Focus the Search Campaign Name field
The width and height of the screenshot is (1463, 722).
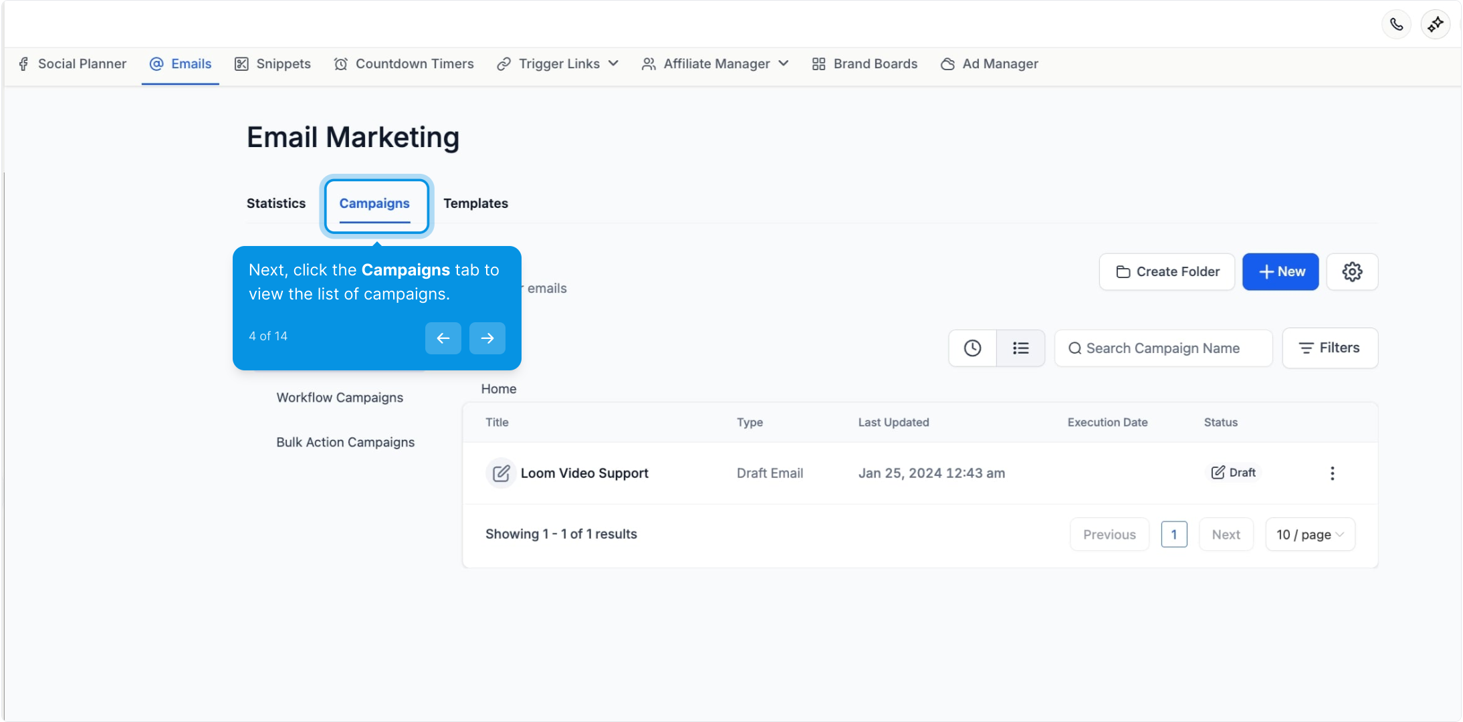(x=1163, y=348)
